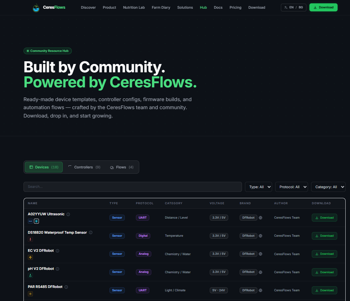Click the Search input field

click(x=133, y=187)
